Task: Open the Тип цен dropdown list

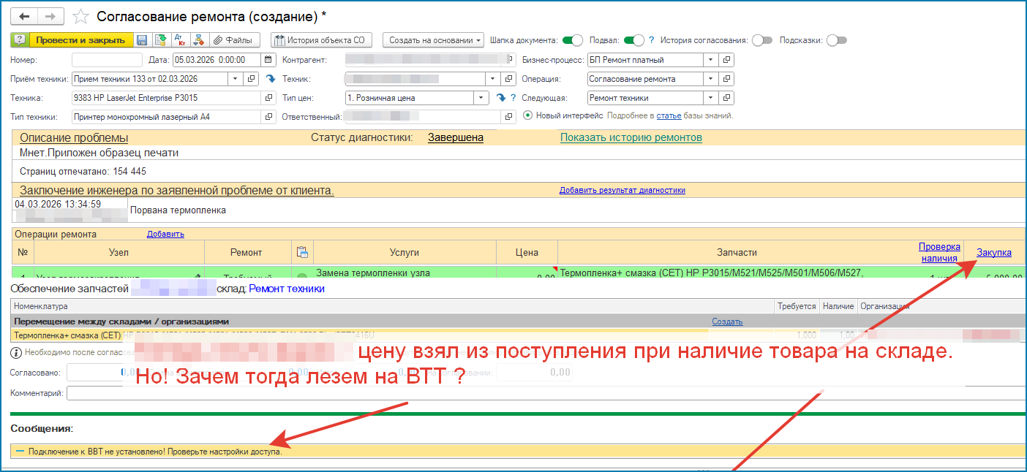Action: (x=480, y=98)
